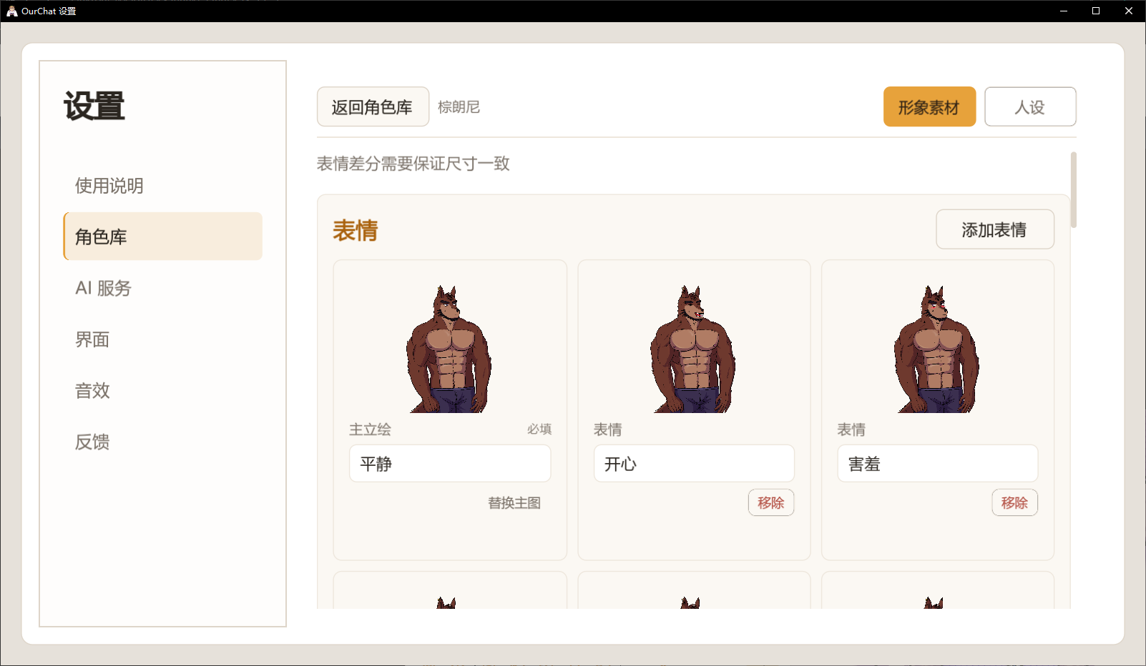Click 替换主图 under the main portrait
Viewport: 1146px width, 666px height.
(x=514, y=503)
